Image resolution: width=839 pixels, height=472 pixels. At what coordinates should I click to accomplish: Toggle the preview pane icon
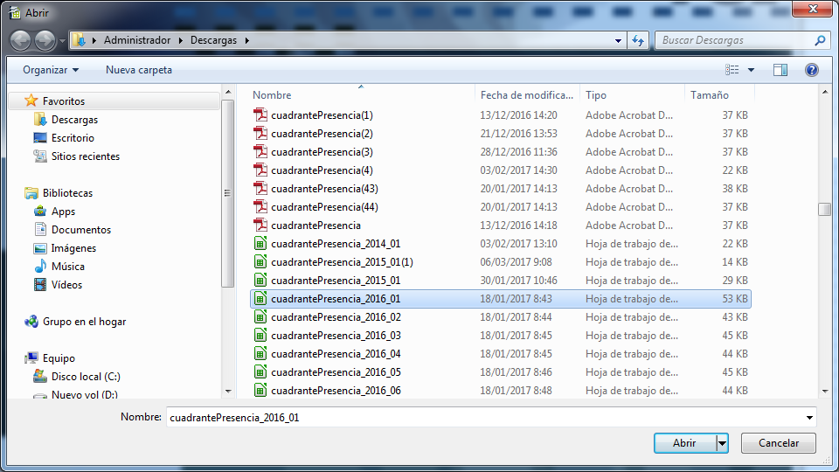coord(780,70)
